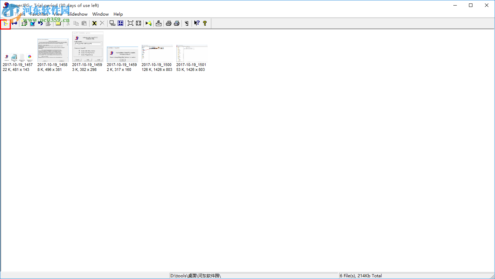This screenshot has height=279, width=495.
Task: Open the Window menu
Action: pyautogui.click(x=101, y=14)
